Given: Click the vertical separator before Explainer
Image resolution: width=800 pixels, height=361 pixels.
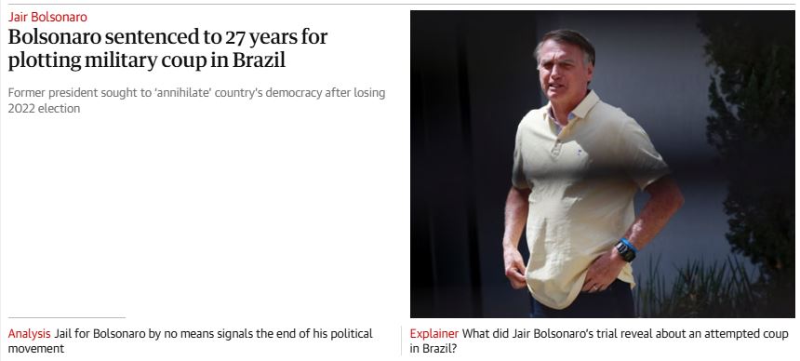Looking at the screenshot, I should 401,341.
